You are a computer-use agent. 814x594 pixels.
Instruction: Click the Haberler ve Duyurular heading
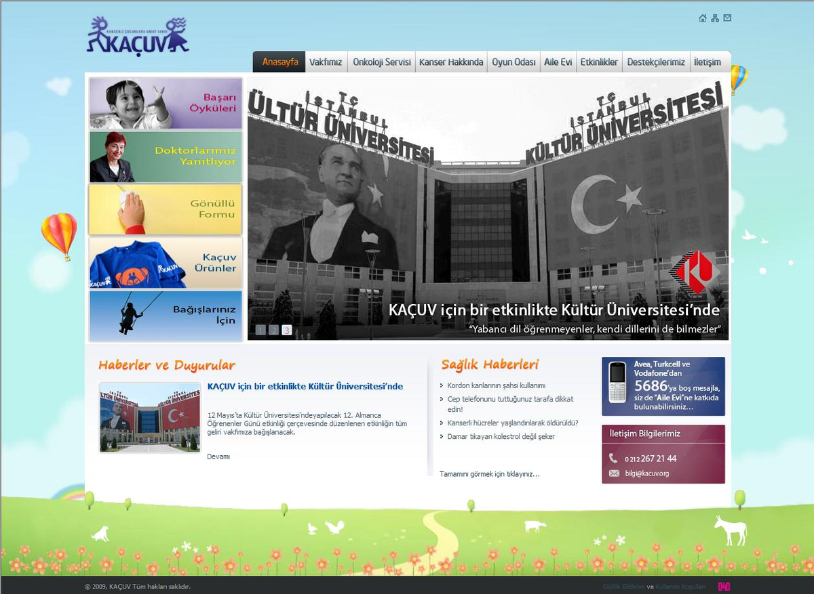coord(167,365)
